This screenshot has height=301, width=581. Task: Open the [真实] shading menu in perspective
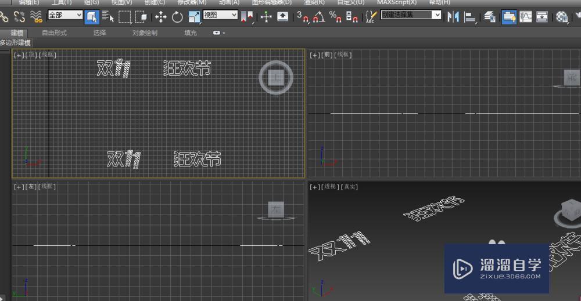(349, 187)
